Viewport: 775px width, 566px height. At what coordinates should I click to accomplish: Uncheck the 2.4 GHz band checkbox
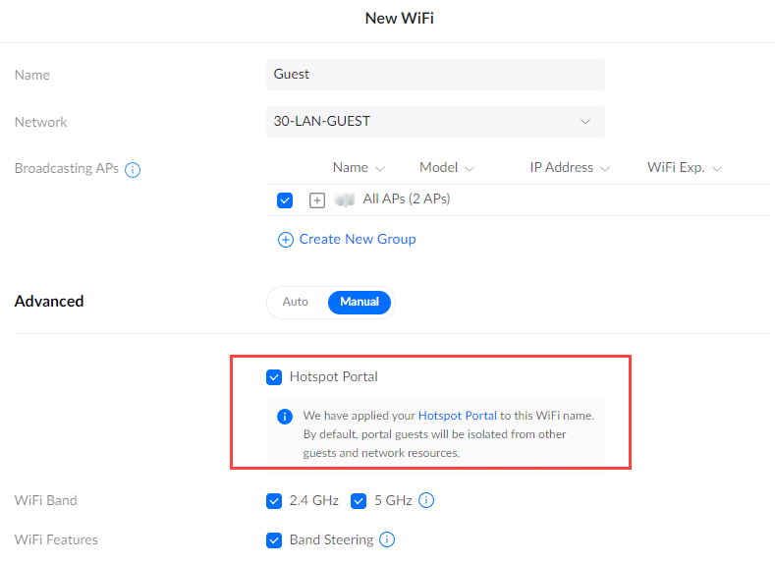coord(274,500)
